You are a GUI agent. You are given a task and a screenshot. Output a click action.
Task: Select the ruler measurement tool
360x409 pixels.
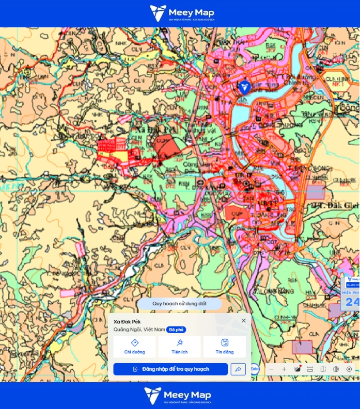[x=310, y=369]
